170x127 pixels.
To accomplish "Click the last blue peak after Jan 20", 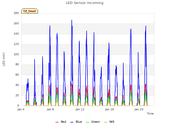I will (x=146, y=26).
